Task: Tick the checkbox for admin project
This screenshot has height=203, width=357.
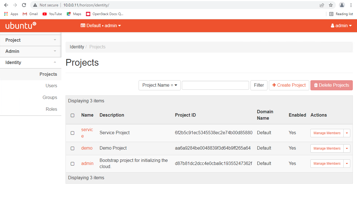Action: pos(73,164)
